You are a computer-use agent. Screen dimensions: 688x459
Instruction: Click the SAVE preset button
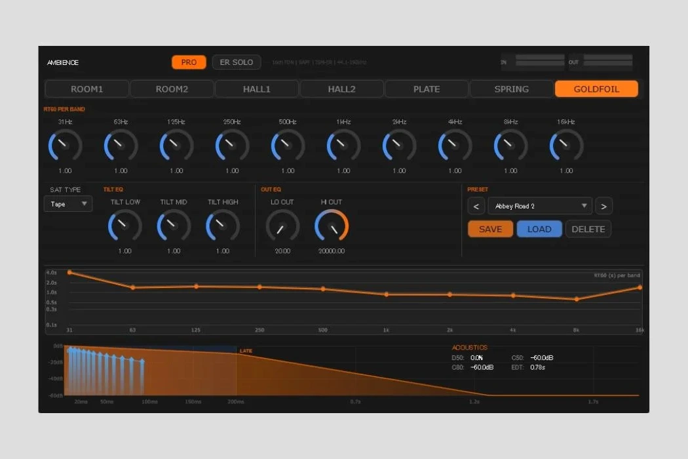[491, 229]
